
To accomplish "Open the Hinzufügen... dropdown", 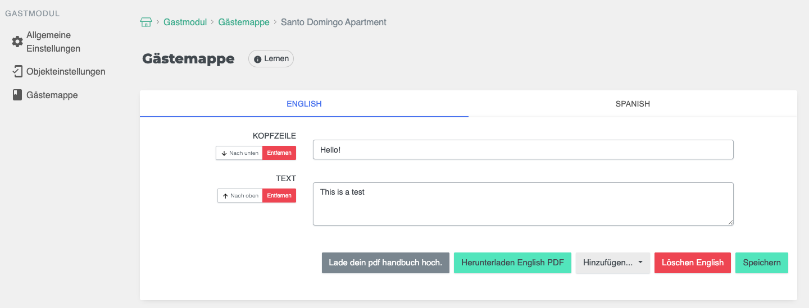I will [x=612, y=263].
